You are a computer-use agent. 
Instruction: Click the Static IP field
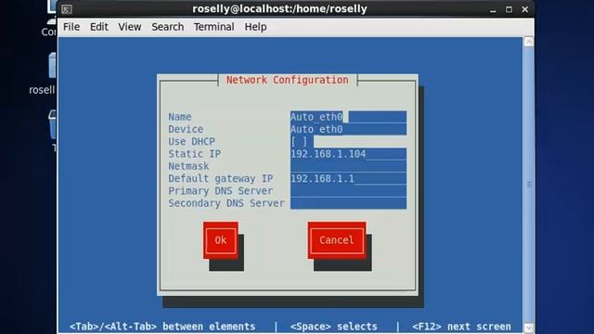click(x=349, y=154)
